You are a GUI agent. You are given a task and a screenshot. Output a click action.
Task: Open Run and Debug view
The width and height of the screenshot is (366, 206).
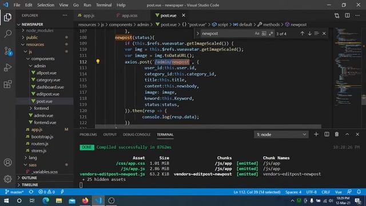click(7, 68)
